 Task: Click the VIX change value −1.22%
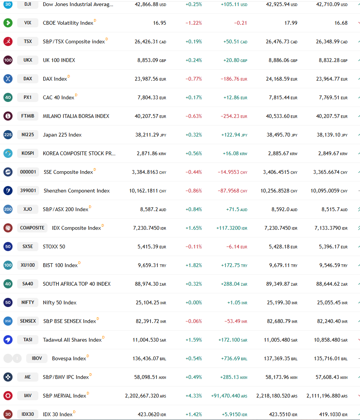[193, 23]
